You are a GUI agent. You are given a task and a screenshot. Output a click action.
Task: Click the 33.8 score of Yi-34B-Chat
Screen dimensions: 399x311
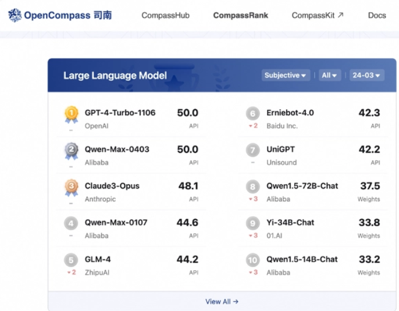click(369, 223)
